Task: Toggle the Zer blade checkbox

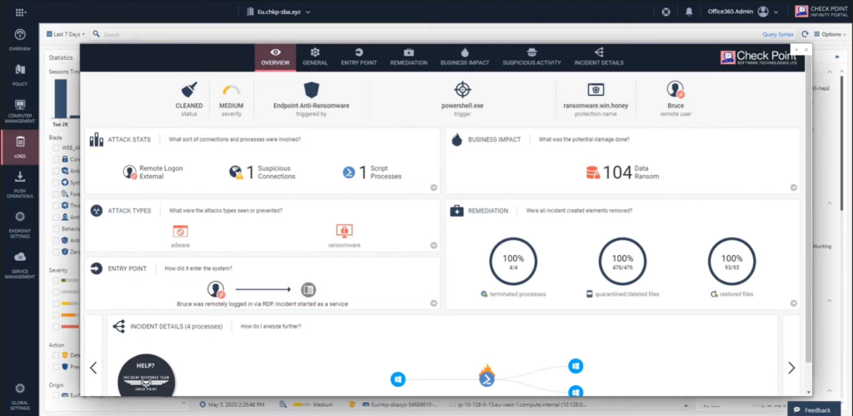Action: point(56,252)
